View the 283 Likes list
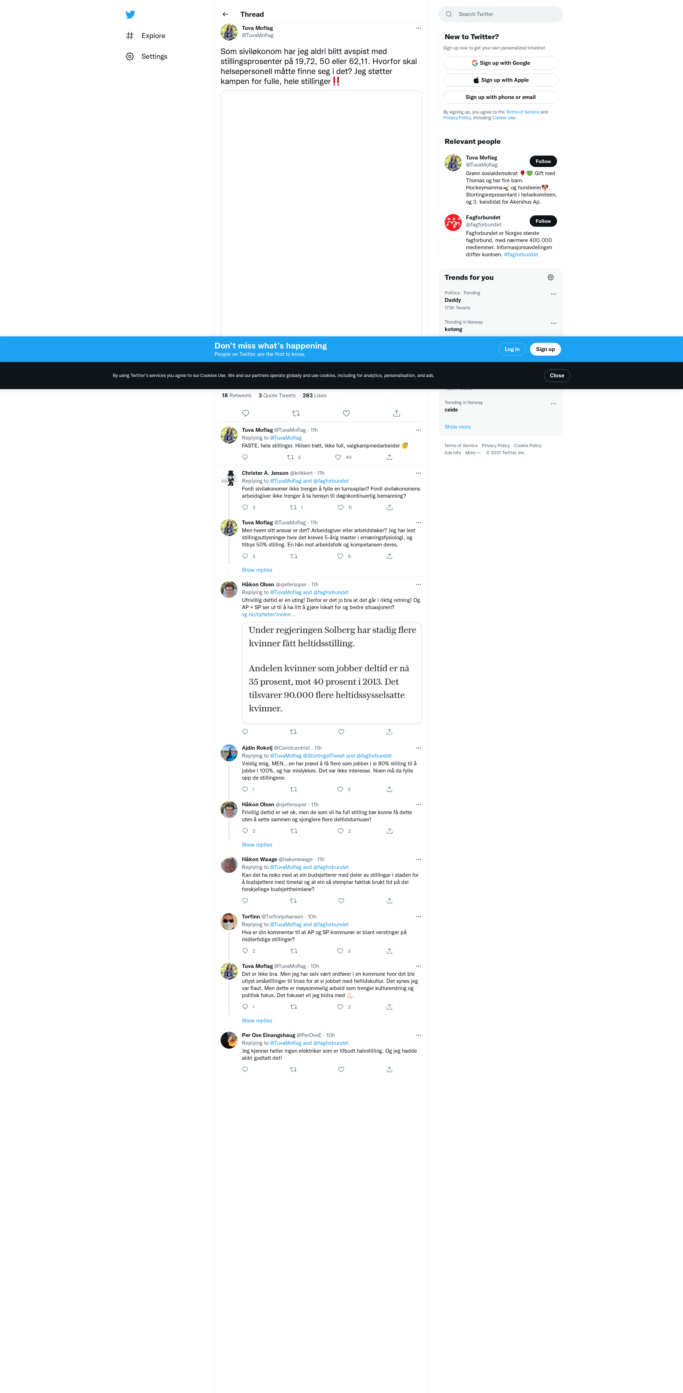 314,396
